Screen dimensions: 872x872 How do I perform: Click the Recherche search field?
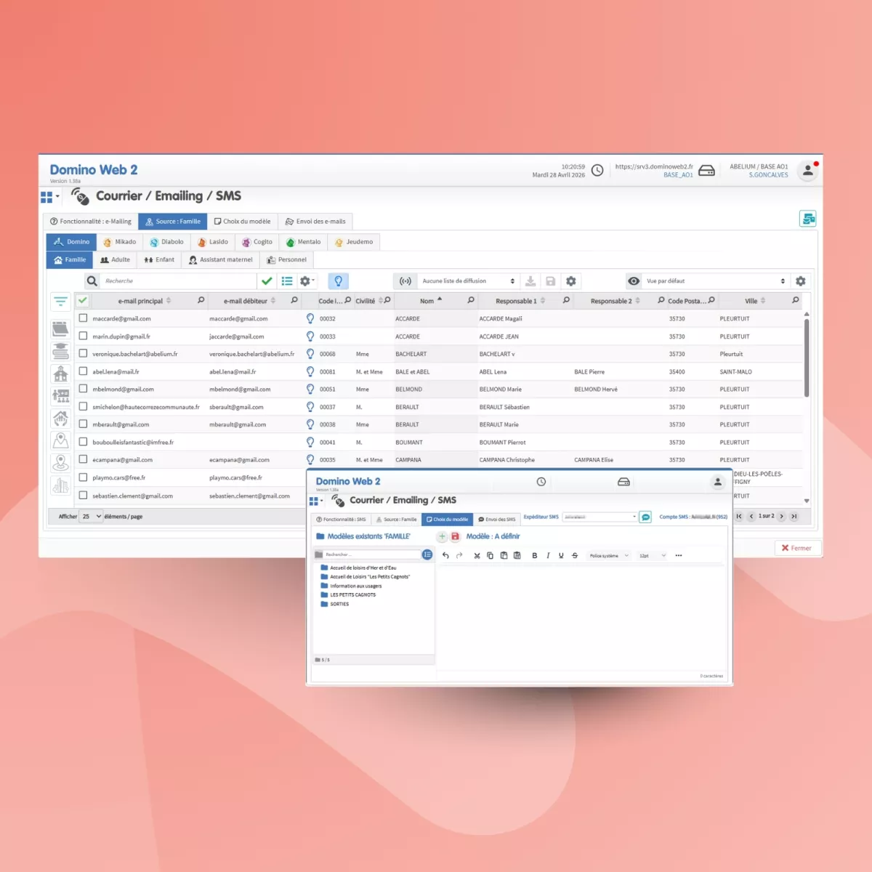coord(178,281)
